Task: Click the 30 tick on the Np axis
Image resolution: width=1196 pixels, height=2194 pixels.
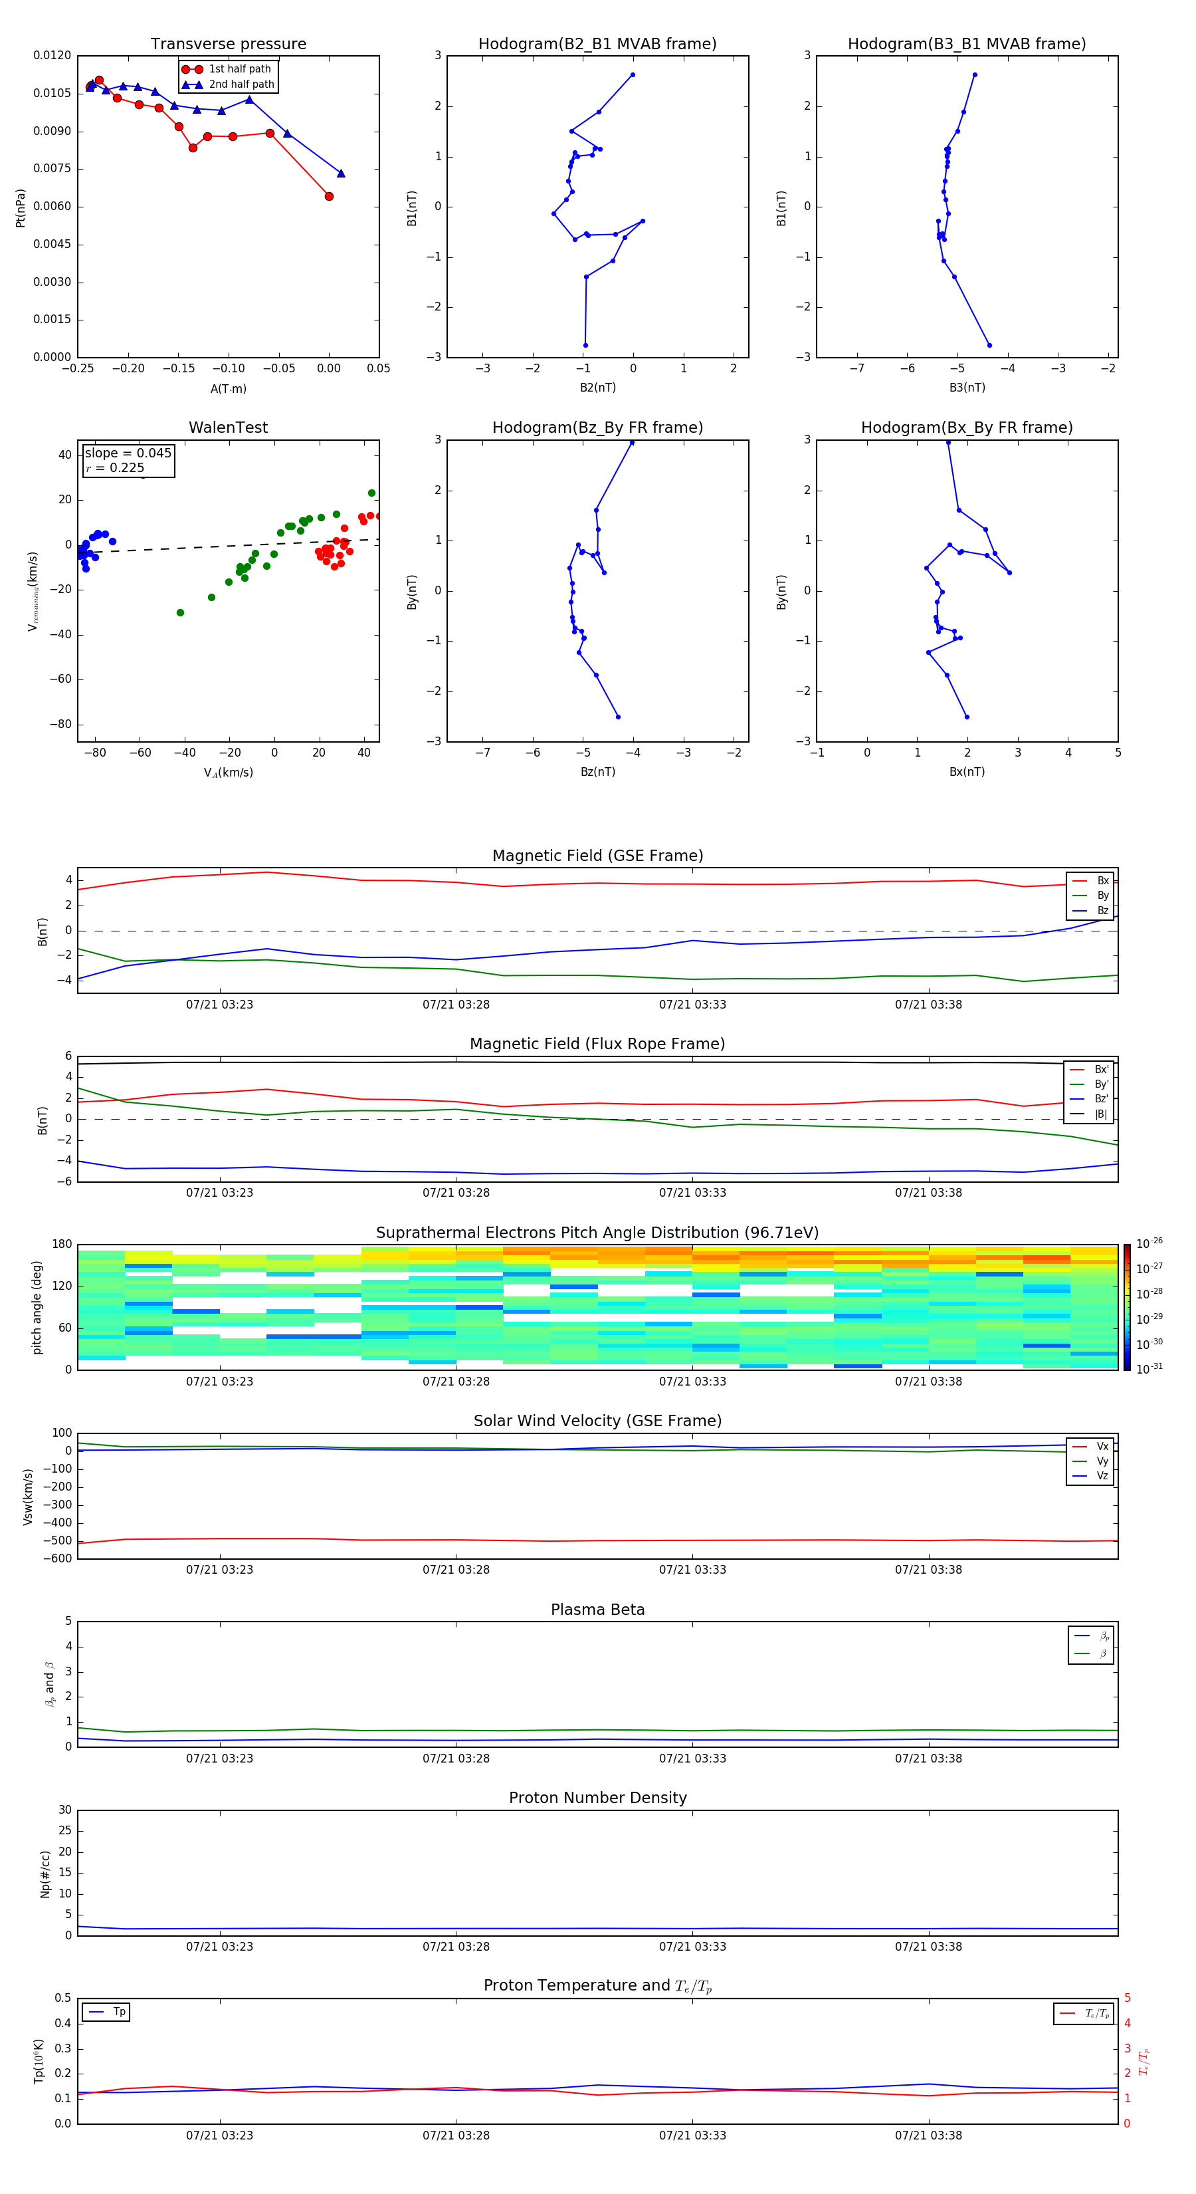Action: click(64, 1810)
